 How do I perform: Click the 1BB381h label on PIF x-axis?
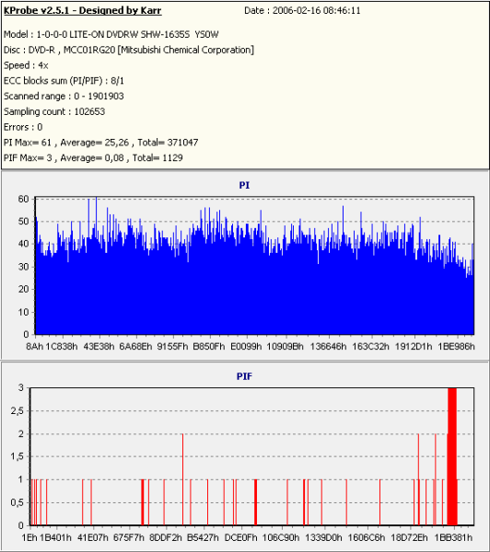pos(453,538)
